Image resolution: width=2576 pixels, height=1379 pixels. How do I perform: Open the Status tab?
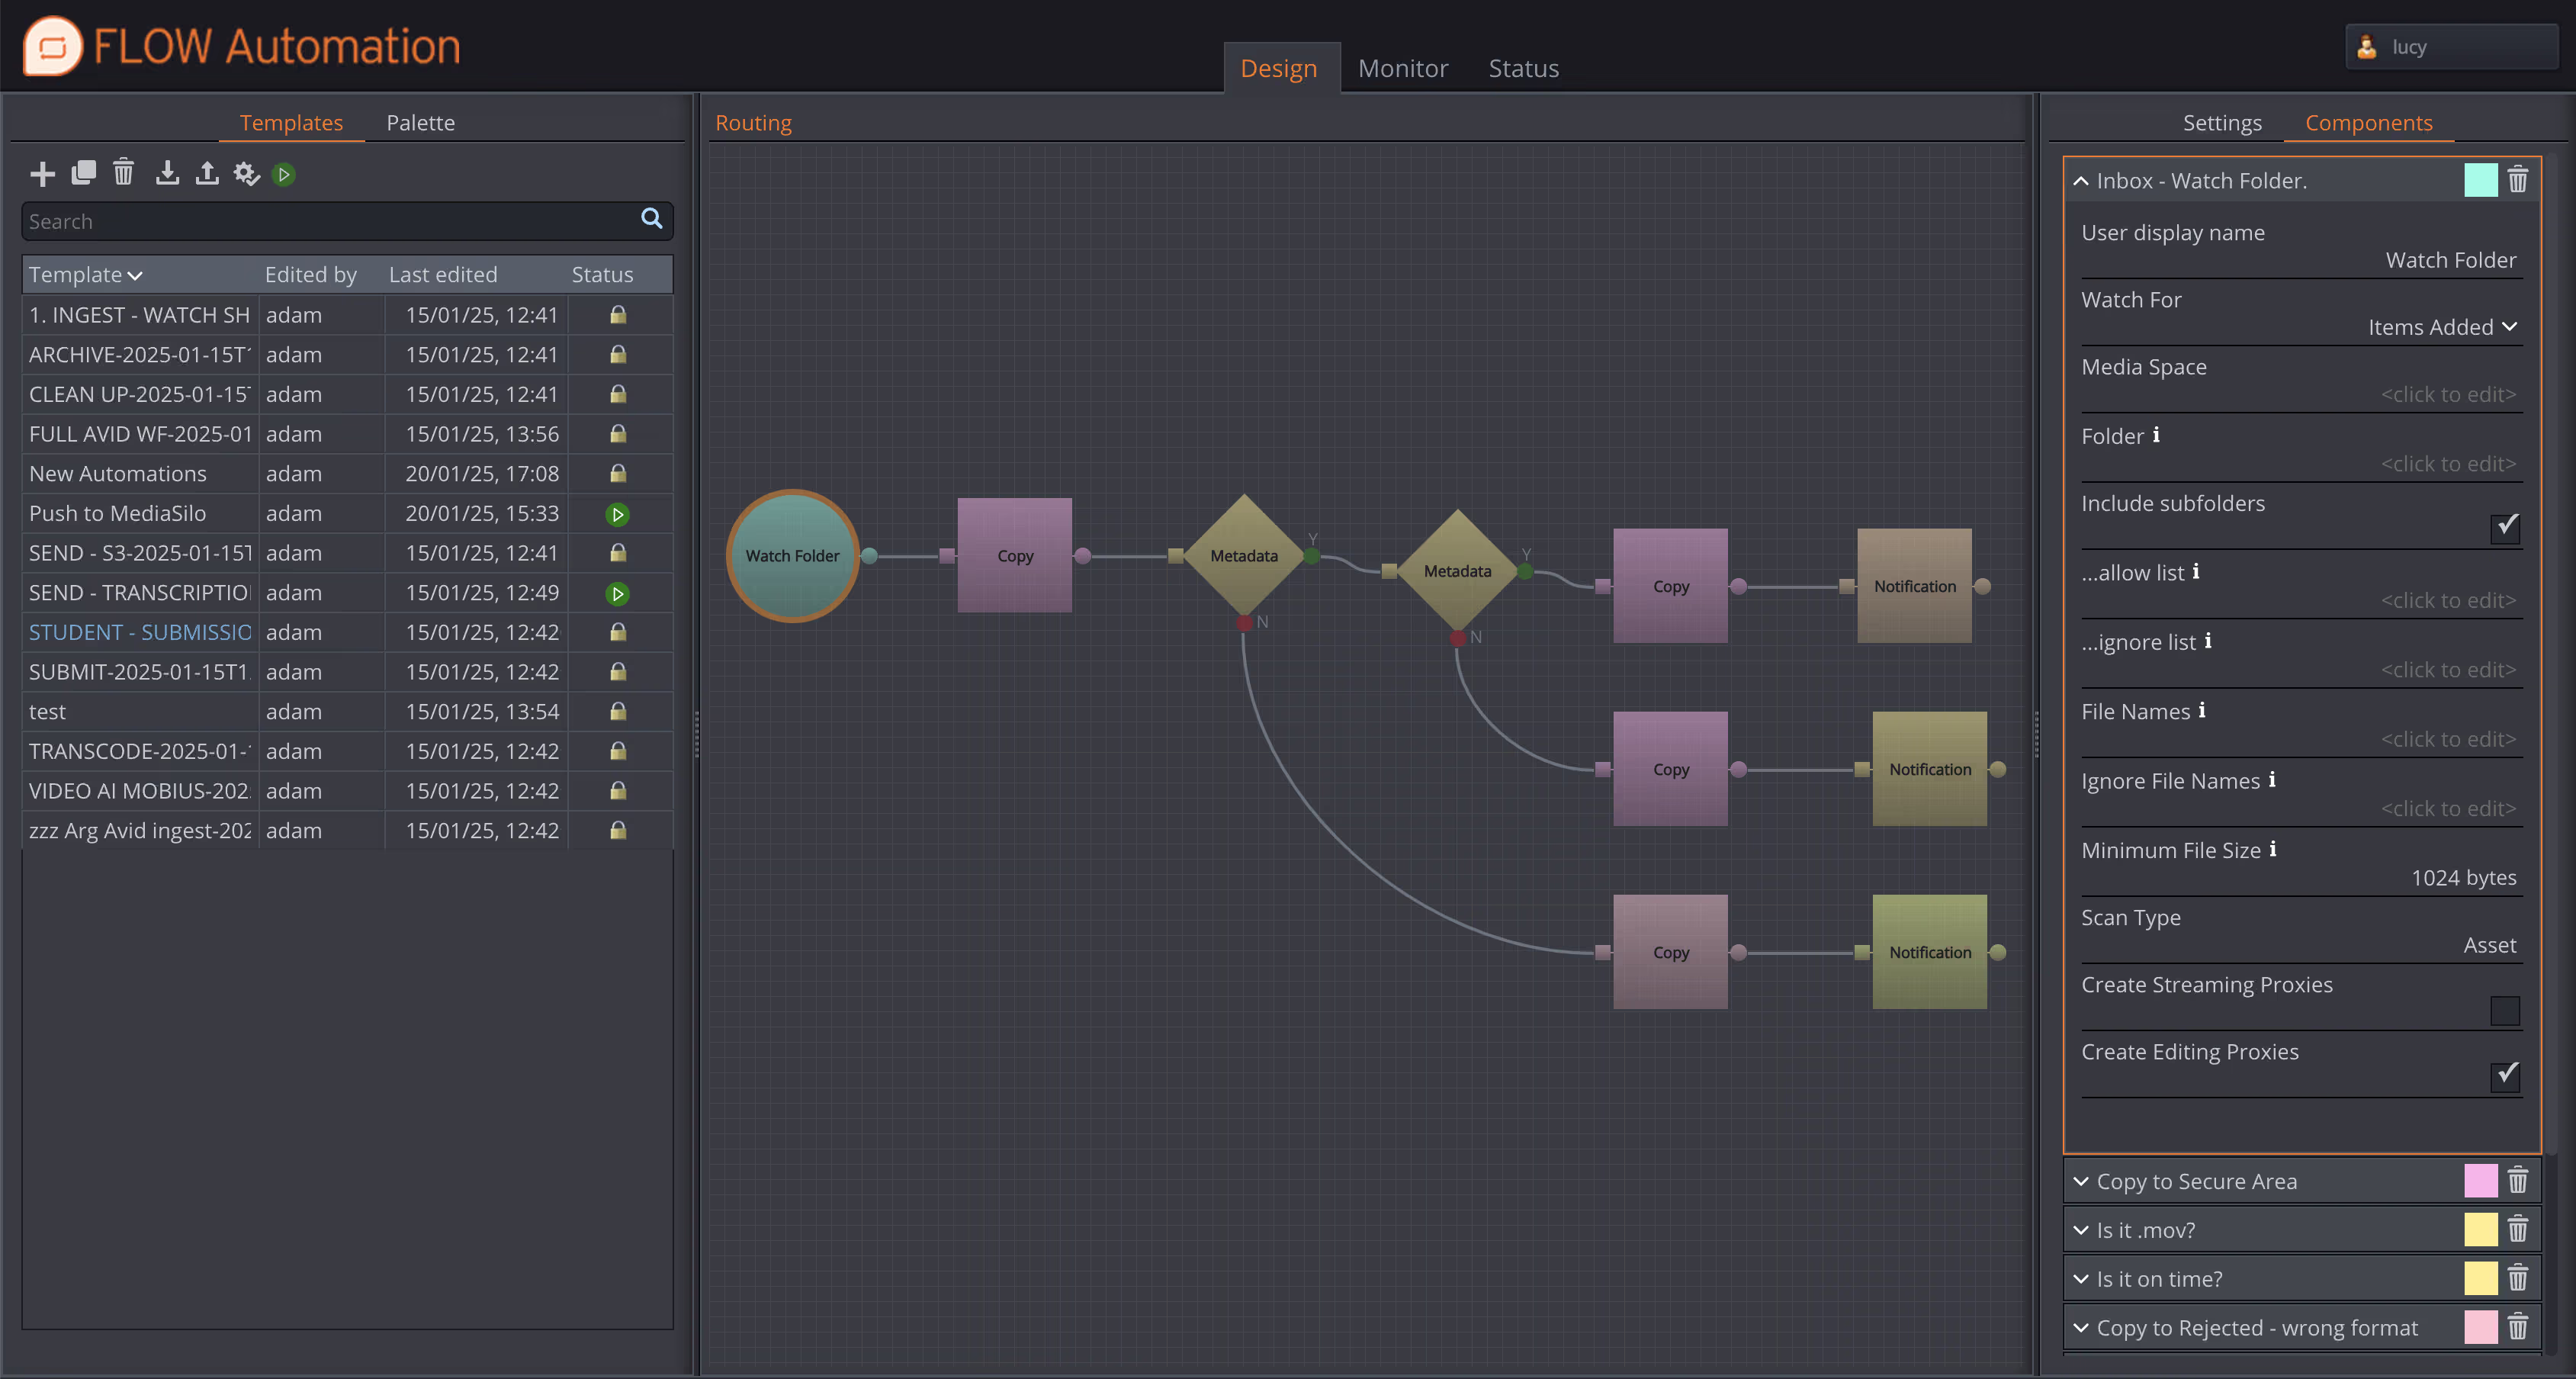click(x=1524, y=68)
